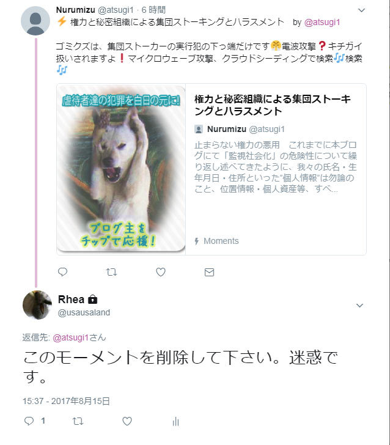Click the @usausaland handle

click(x=84, y=312)
